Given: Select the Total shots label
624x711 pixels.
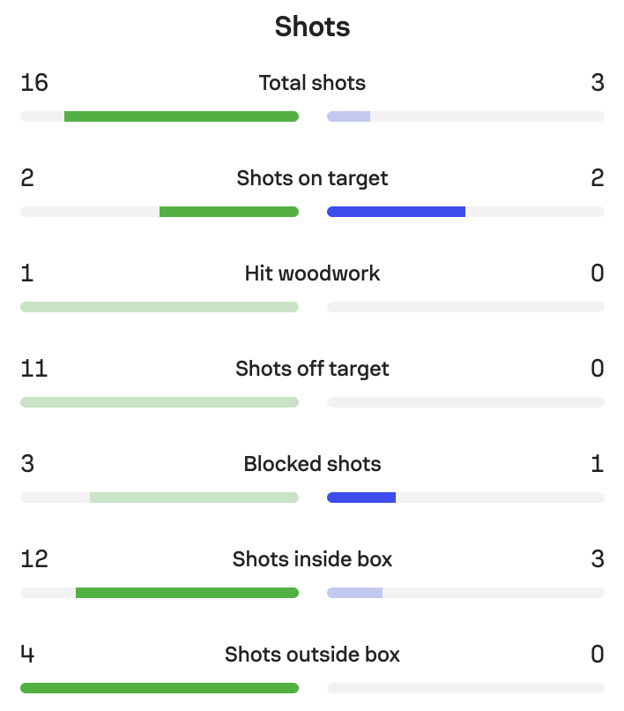Looking at the screenshot, I should tap(312, 83).
